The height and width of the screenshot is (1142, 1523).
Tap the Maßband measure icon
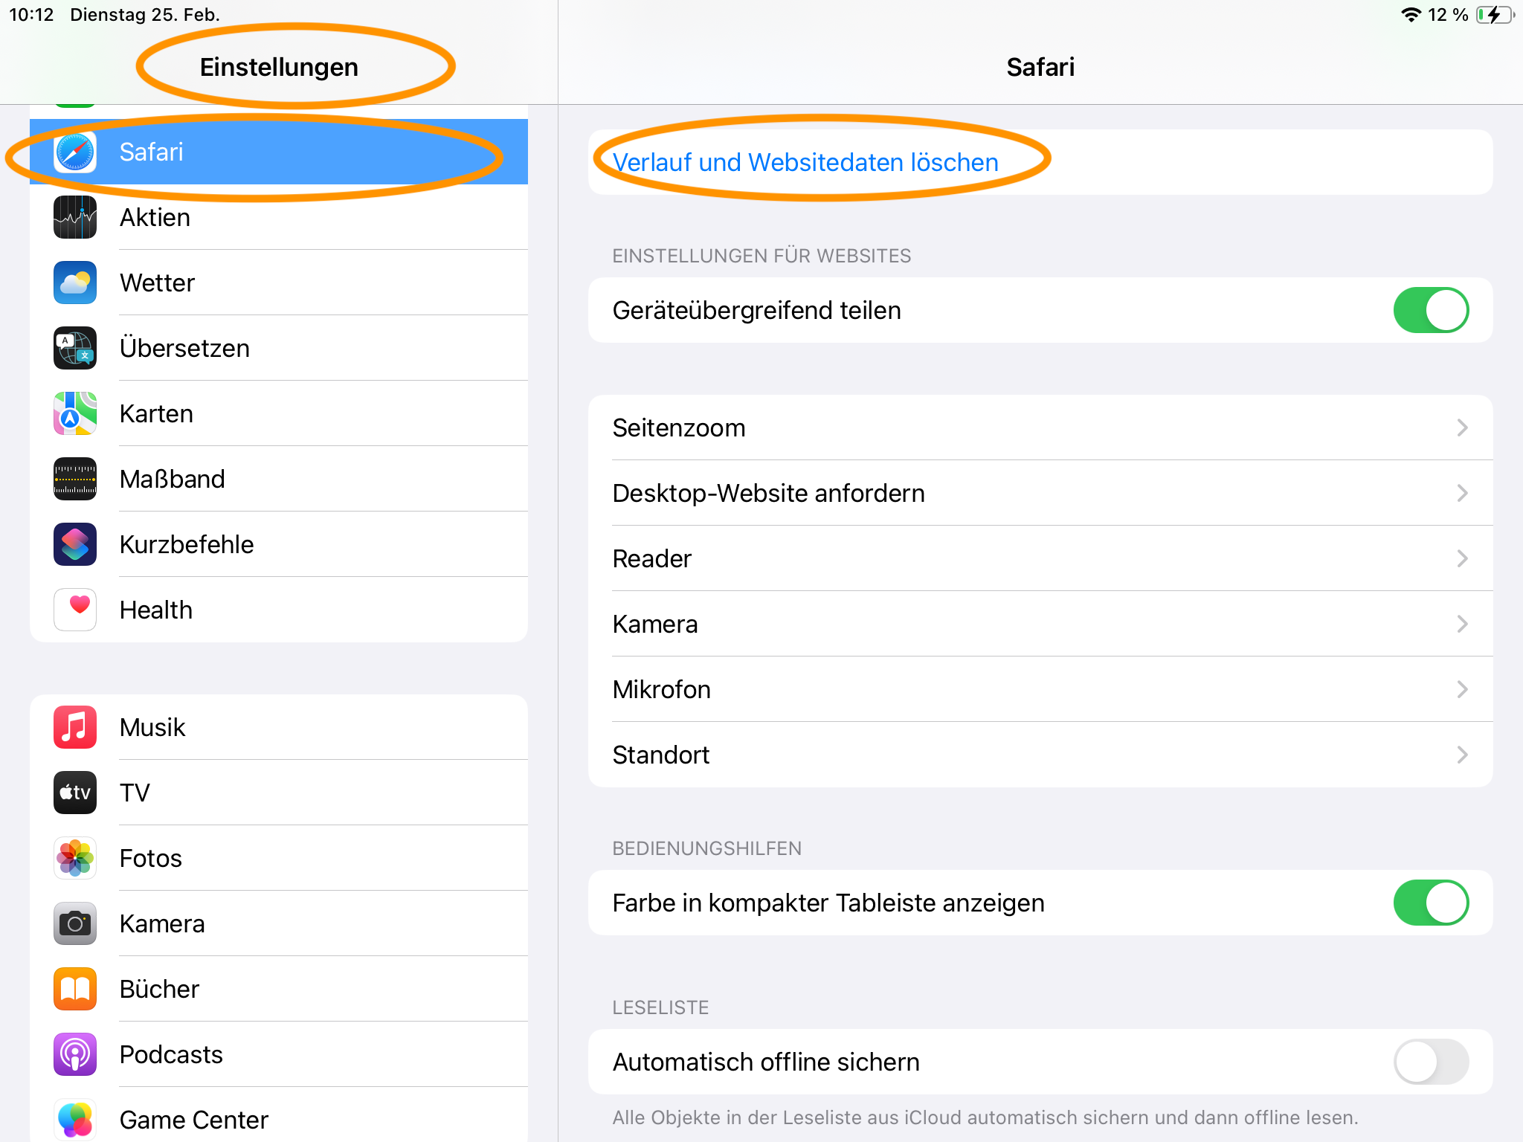coord(75,479)
